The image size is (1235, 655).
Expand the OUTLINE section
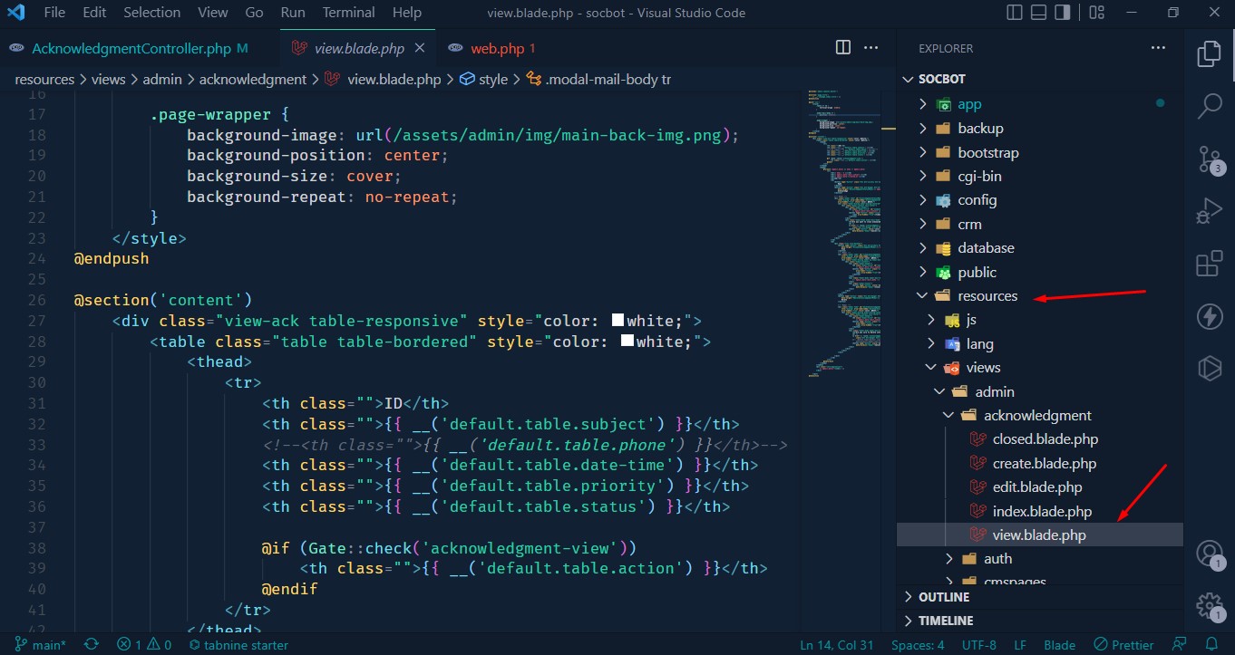tap(944, 597)
